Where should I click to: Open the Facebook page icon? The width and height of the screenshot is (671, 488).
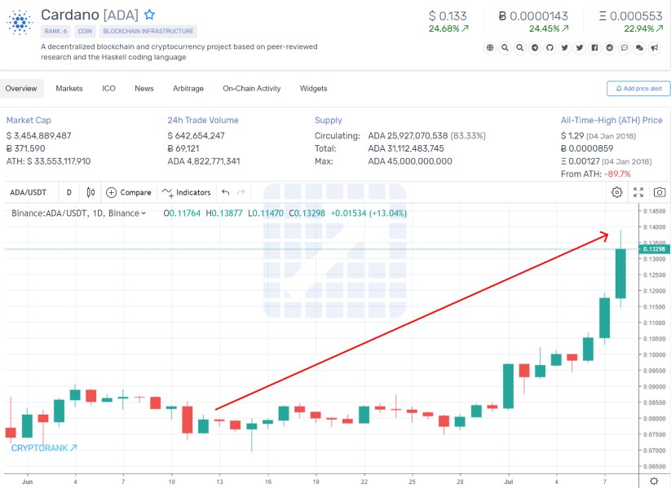point(595,47)
